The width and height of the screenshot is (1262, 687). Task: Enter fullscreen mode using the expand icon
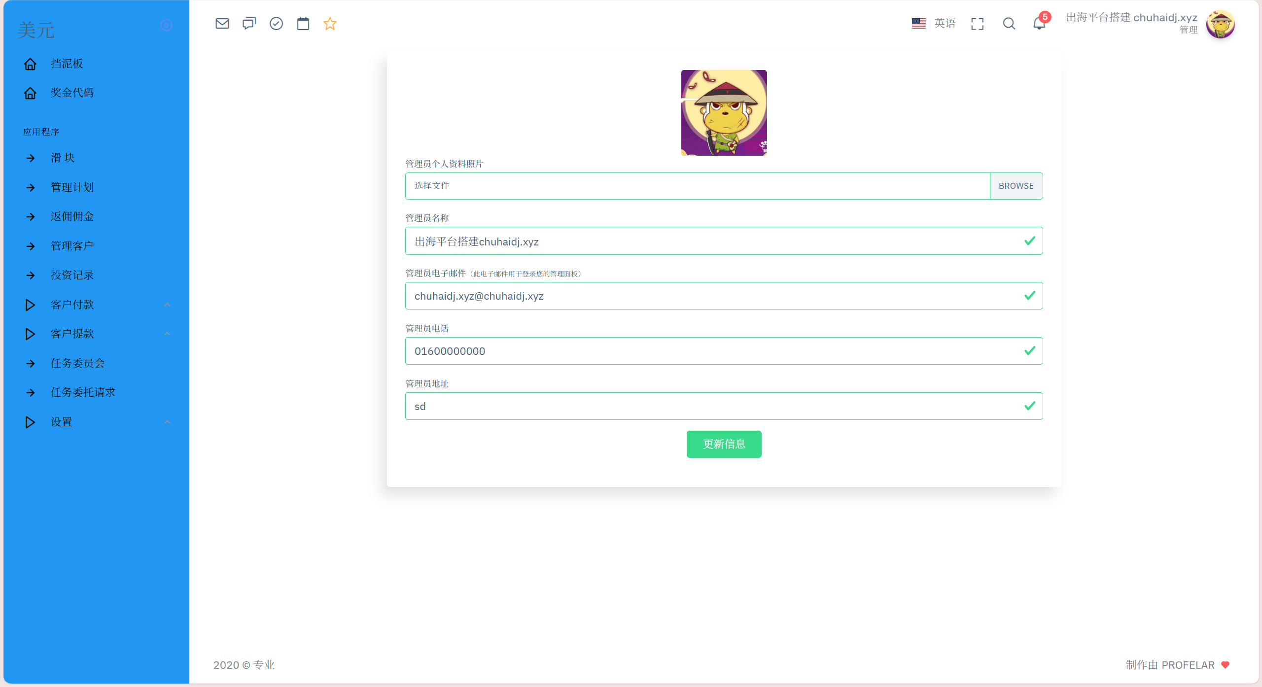pyautogui.click(x=977, y=24)
